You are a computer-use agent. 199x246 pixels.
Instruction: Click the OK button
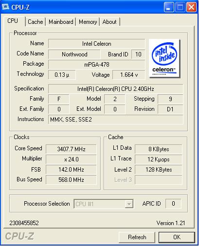pyautogui.click(x=177, y=237)
